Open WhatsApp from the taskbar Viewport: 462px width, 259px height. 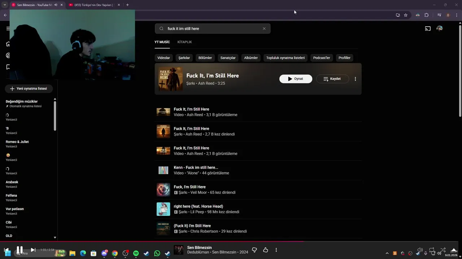157,253
